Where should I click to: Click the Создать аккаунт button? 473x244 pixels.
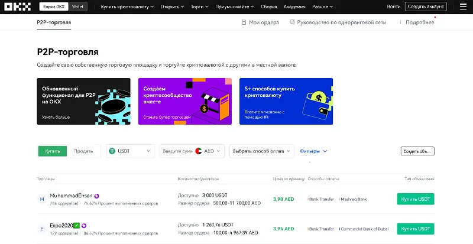point(426,6)
